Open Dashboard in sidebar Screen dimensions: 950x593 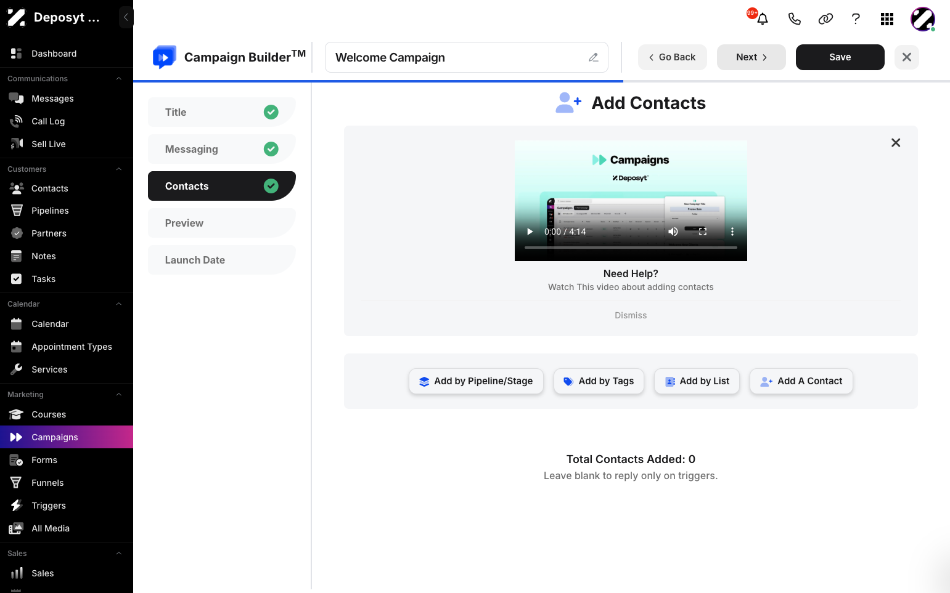pos(67,54)
